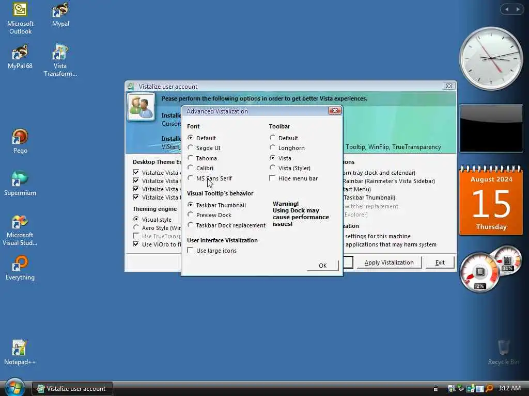The image size is (529, 396).
Task: Show previous sidebar gadgets with left arrow
Action: pyautogui.click(x=507, y=9)
